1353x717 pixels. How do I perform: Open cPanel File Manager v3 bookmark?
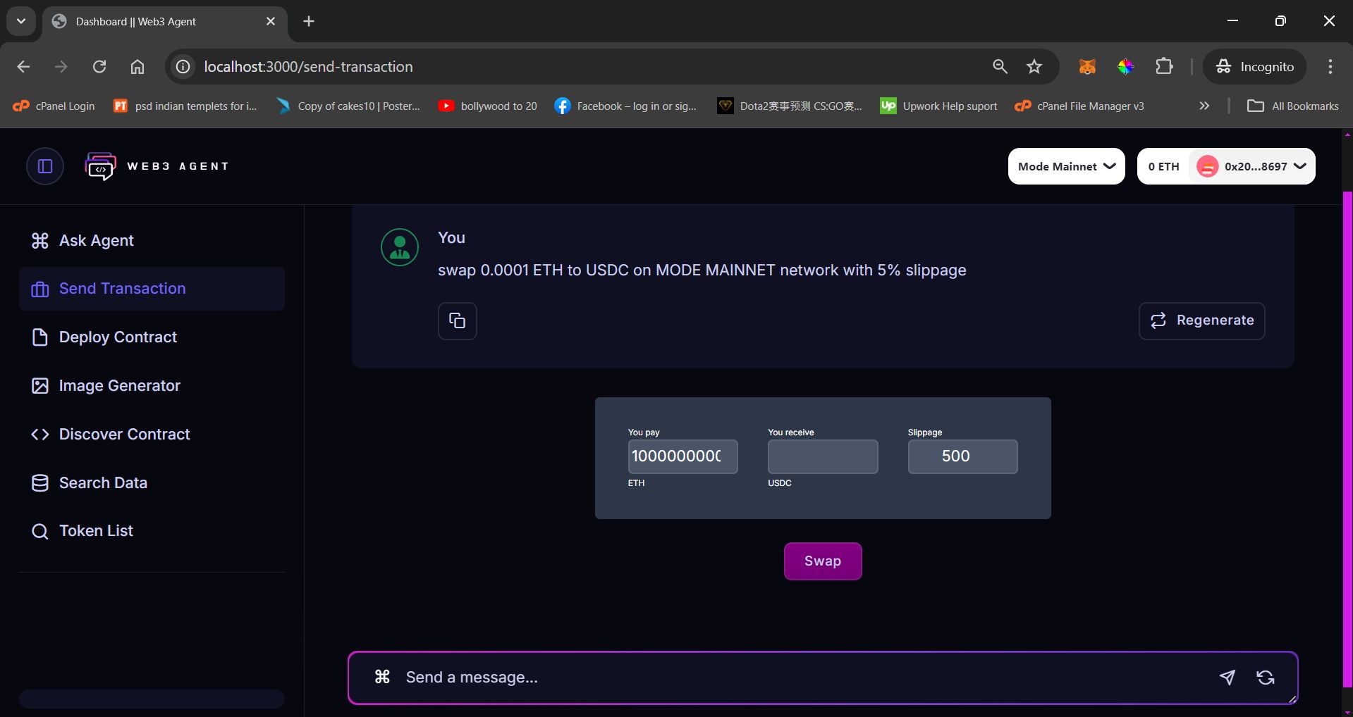(x=1079, y=106)
